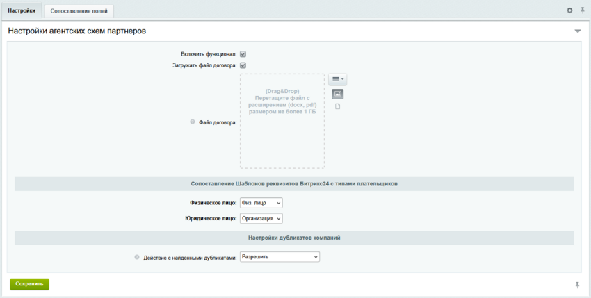
Task: Open the Действие с найденными дубликатами dropdown
Action: (280, 257)
